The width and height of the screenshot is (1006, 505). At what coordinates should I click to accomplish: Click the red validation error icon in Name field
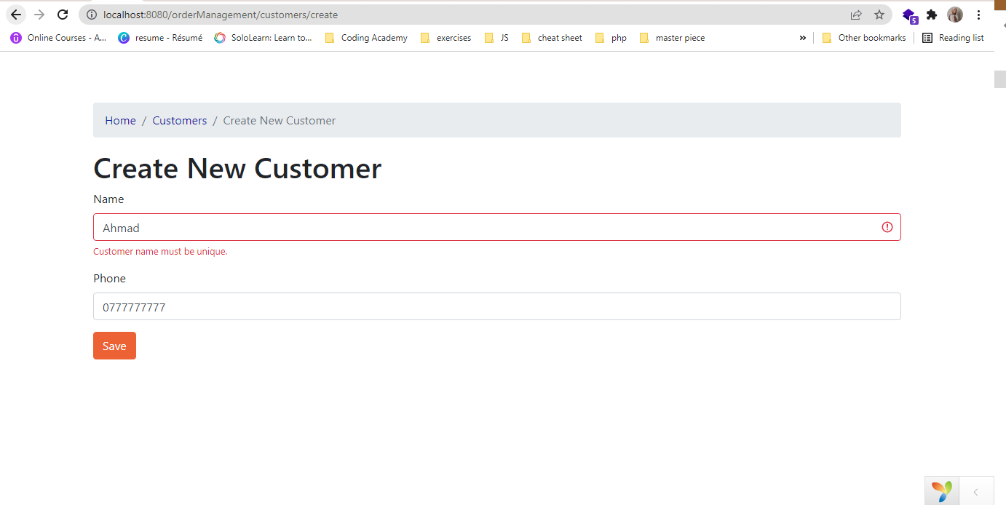(887, 227)
